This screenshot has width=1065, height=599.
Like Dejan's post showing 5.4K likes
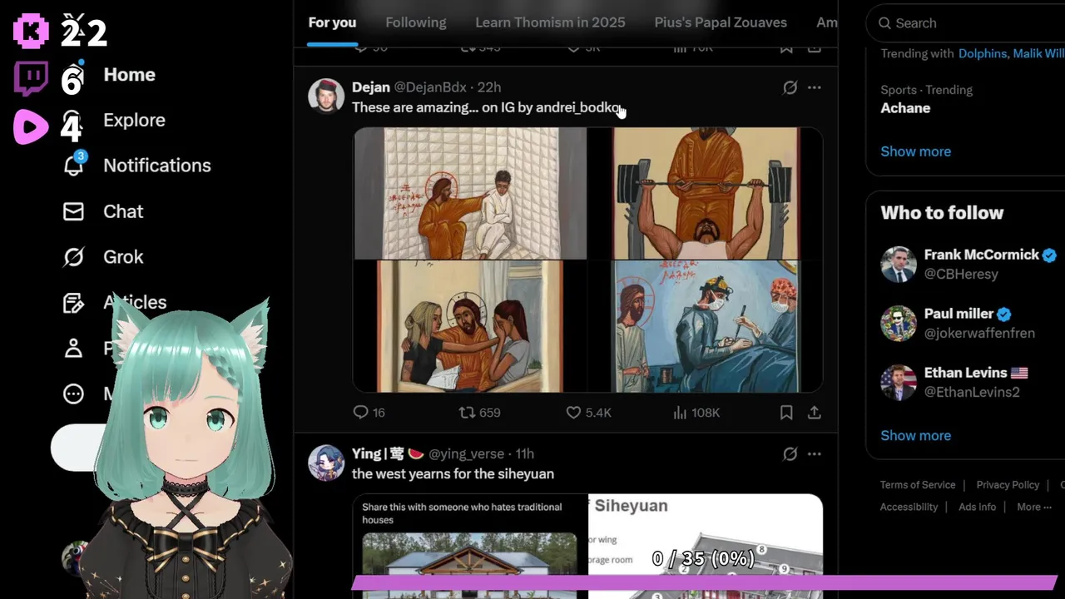(x=588, y=413)
